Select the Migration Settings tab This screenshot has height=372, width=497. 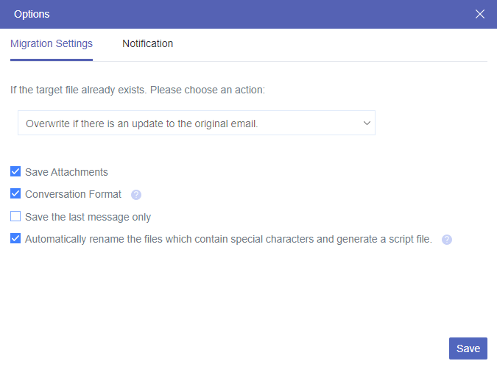point(52,43)
